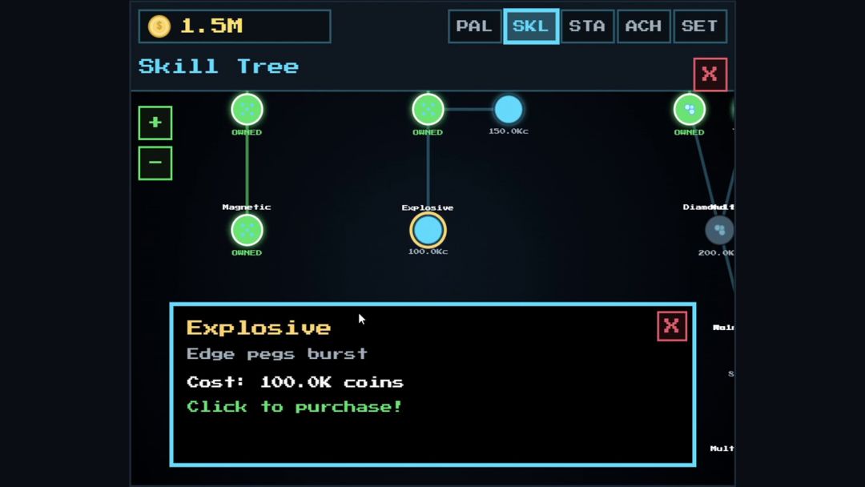The image size is (865, 487).
Task: Click the owned node at top right
Action: [689, 109]
